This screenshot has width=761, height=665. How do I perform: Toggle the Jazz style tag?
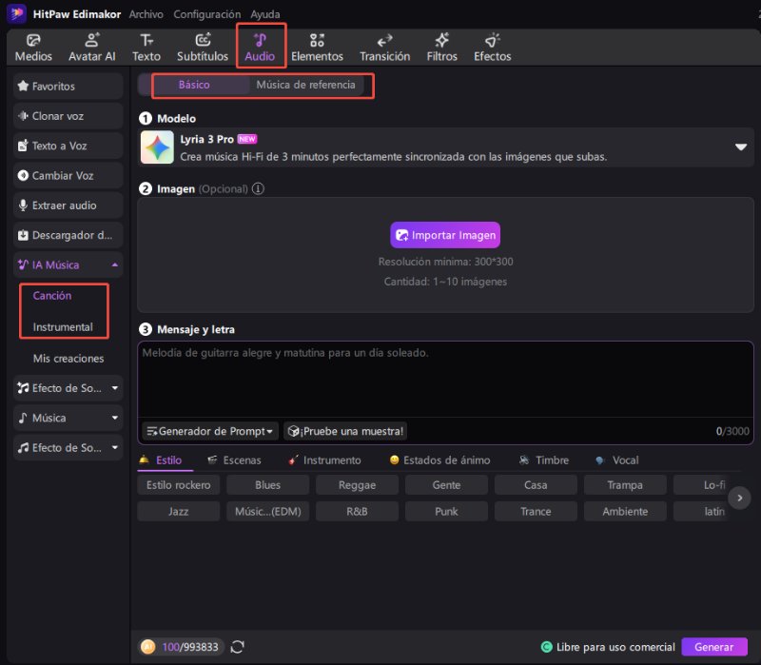click(179, 511)
